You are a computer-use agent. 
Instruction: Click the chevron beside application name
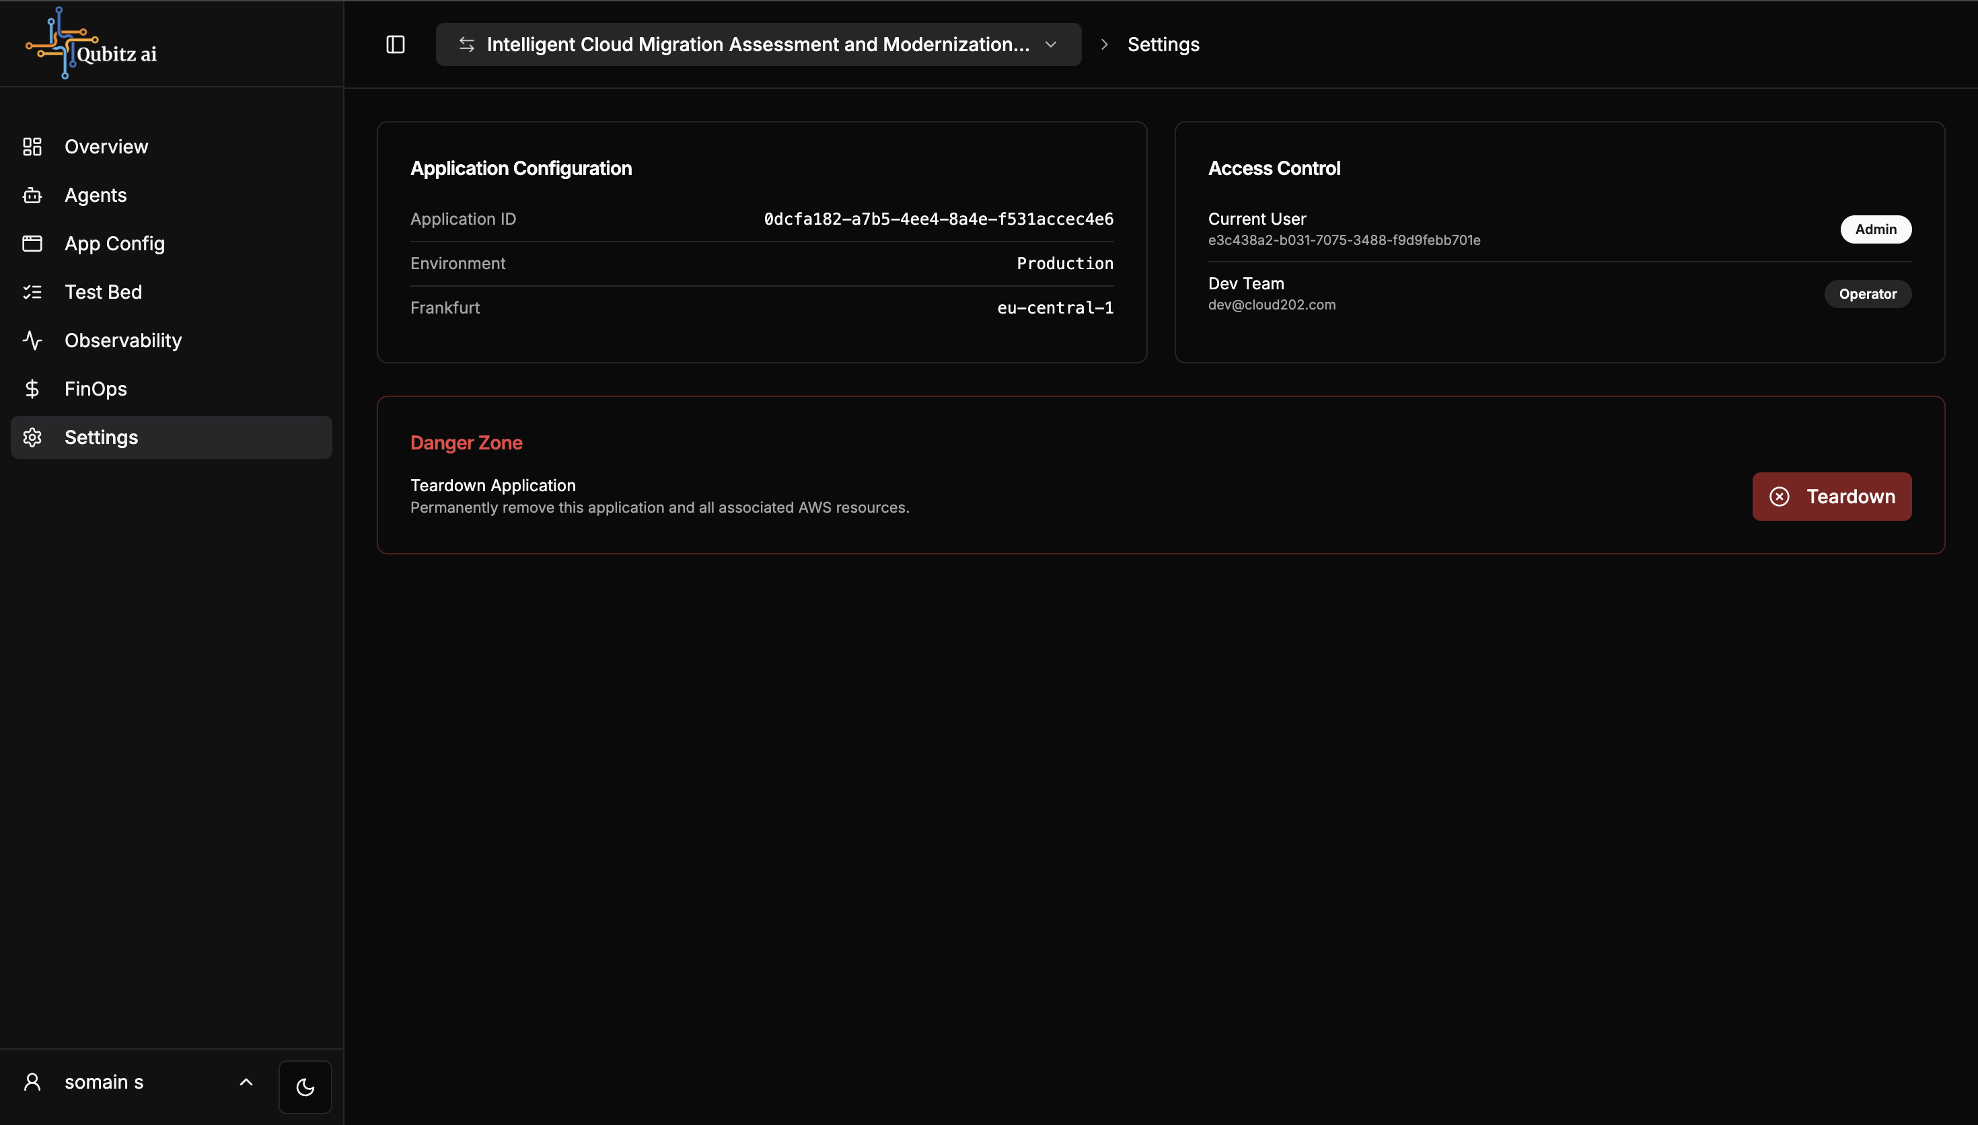point(1050,45)
